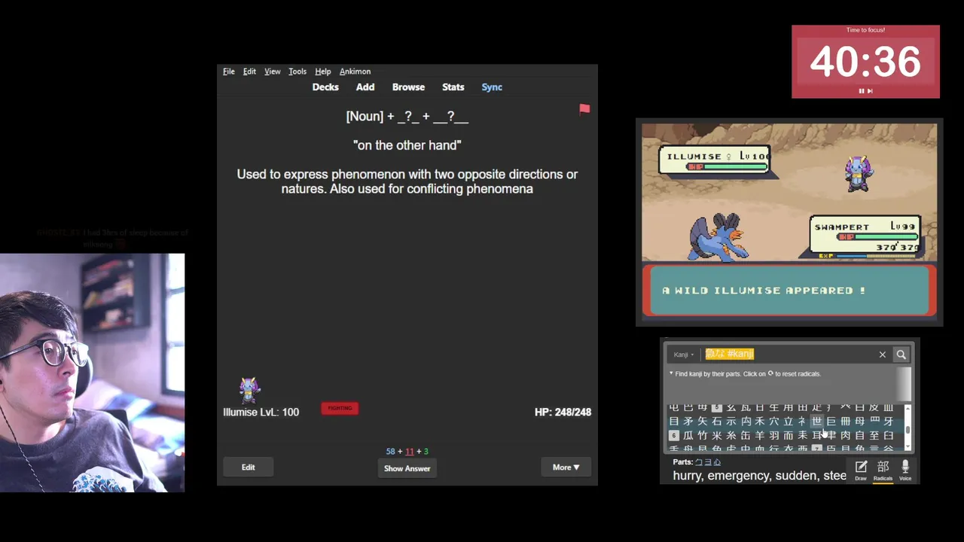Open the Help menu
The width and height of the screenshot is (964, 542).
[x=322, y=72]
